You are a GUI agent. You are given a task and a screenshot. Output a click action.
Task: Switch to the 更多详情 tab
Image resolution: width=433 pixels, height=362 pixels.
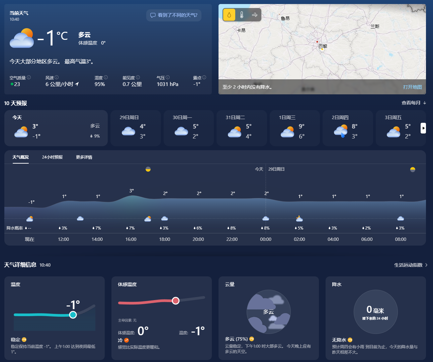[84, 157]
